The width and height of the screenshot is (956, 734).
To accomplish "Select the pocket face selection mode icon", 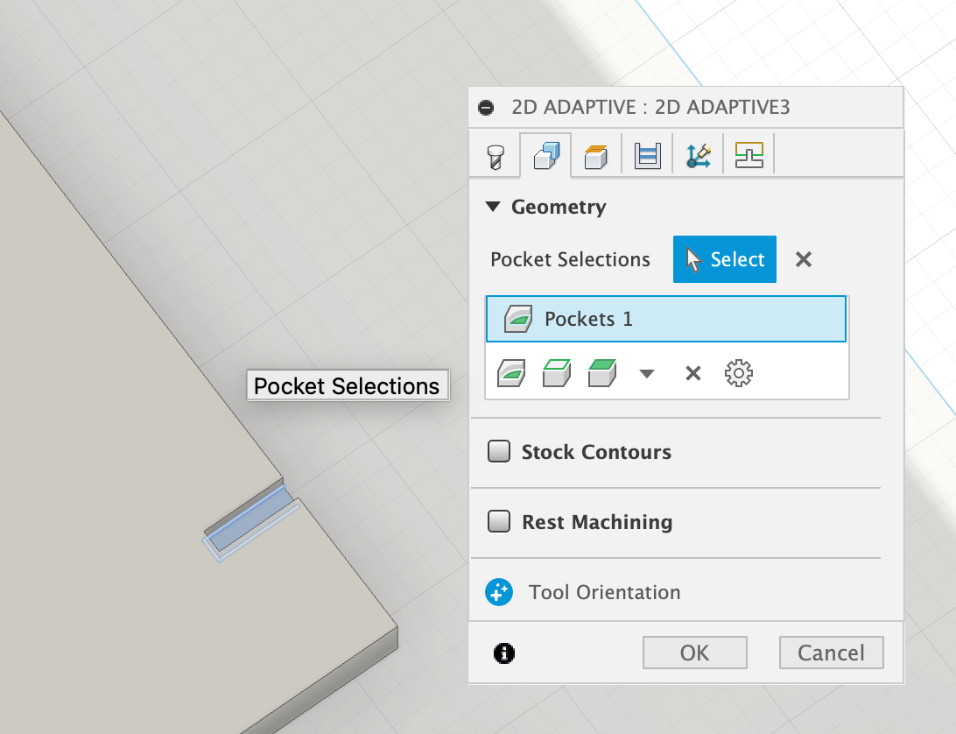I will tap(511, 372).
